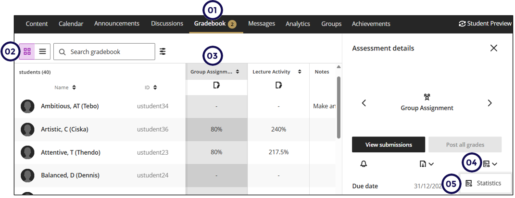Click the Notes column header
This screenshot has width=515, height=198.
(x=322, y=72)
